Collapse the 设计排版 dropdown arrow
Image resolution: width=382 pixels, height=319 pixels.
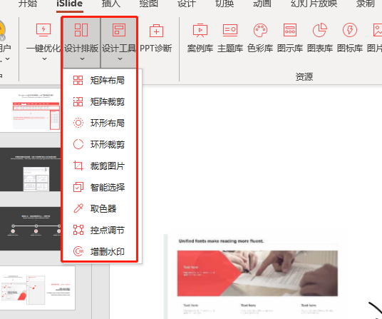click(x=82, y=59)
